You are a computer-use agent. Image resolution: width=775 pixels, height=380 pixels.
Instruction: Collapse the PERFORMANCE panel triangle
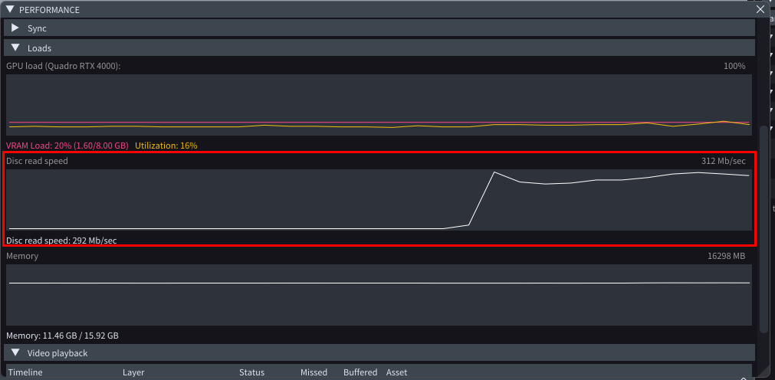[10, 10]
